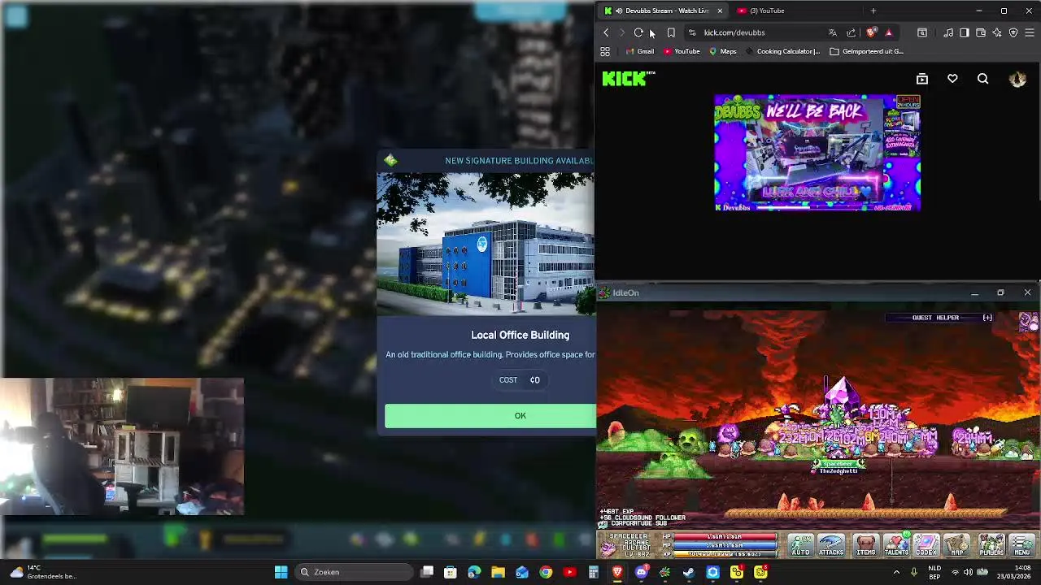Viewport: 1041px width, 585px height.
Task: Open the Maps bookmark
Action: [723, 51]
